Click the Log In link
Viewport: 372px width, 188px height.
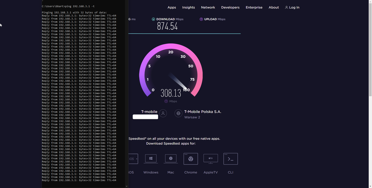click(x=292, y=7)
